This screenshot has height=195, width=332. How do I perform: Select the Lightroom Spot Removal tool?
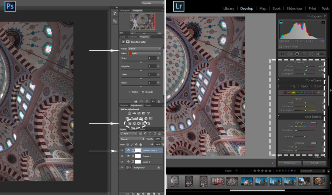point(290,54)
